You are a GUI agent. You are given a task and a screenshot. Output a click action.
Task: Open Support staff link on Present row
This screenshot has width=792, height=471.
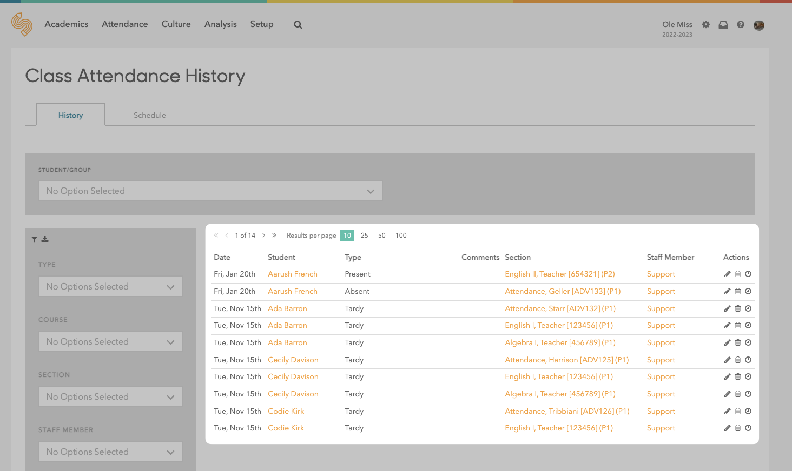[661, 274]
